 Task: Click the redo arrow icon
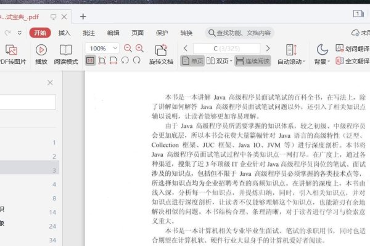click(8, 33)
